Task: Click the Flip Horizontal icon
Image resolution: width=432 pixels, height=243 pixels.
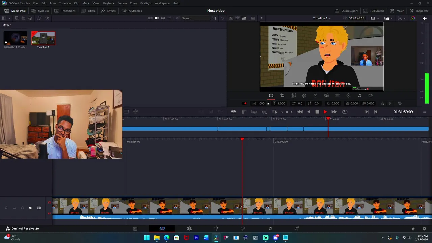Action: pyautogui.click(x=382, y=103)
